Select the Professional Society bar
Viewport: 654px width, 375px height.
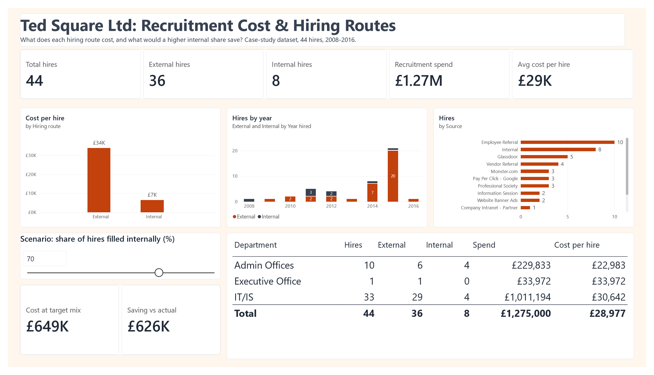pos(535,186)
